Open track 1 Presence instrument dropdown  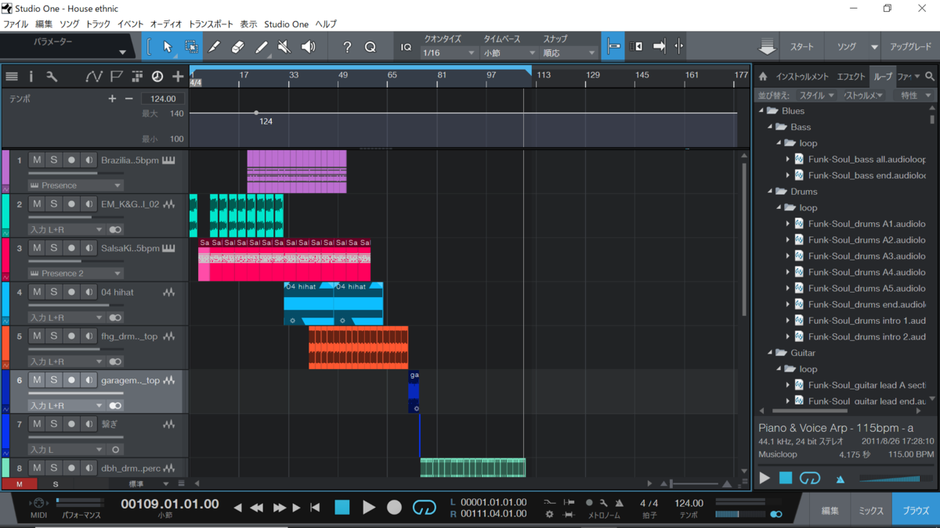pos(75,185)
